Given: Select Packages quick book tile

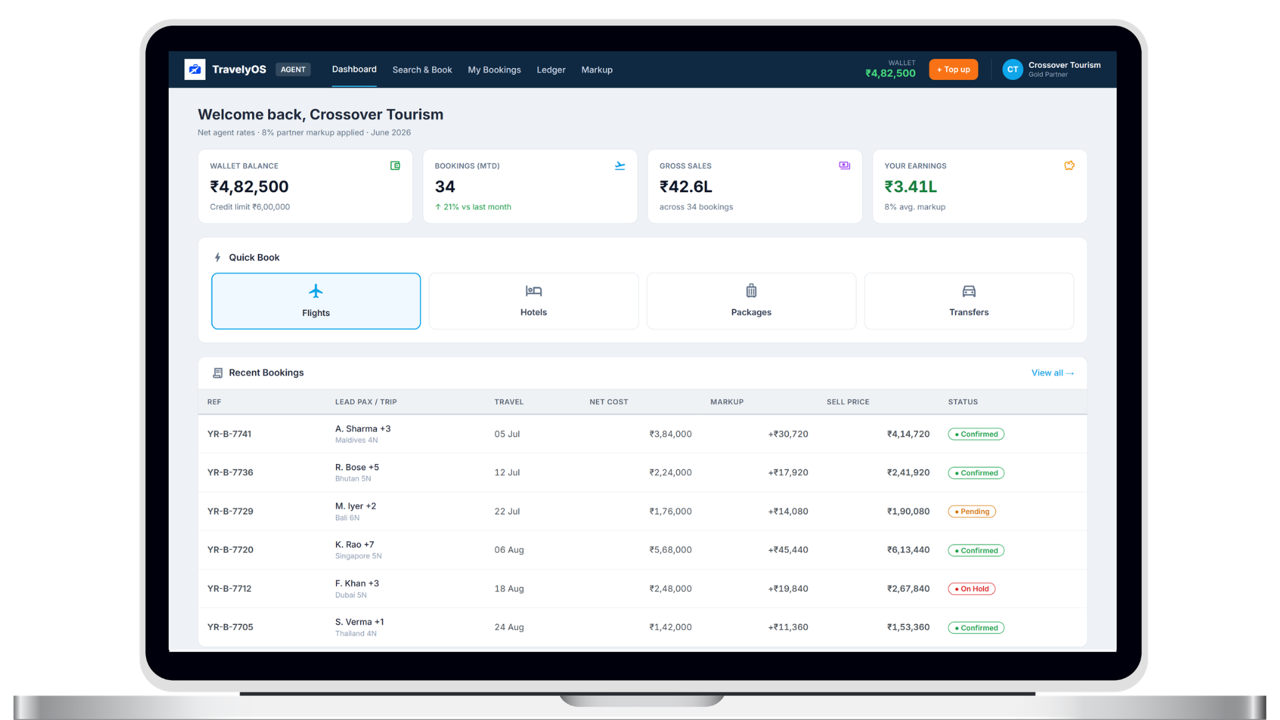Looking at the screenshot, I should point(751,301).
